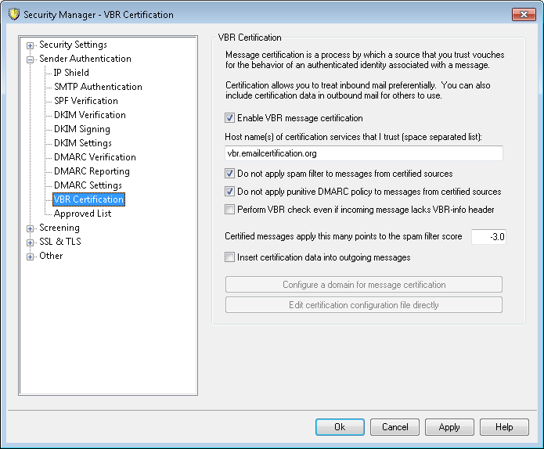Click the spam filter score points field
544x449 pixels.
coord(488,237)
